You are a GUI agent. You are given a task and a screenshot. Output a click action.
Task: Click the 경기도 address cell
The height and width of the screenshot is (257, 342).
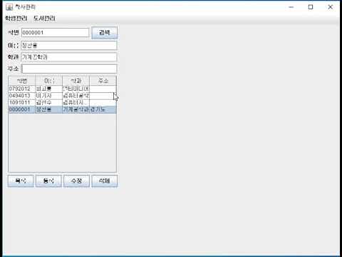pos(103,109)
